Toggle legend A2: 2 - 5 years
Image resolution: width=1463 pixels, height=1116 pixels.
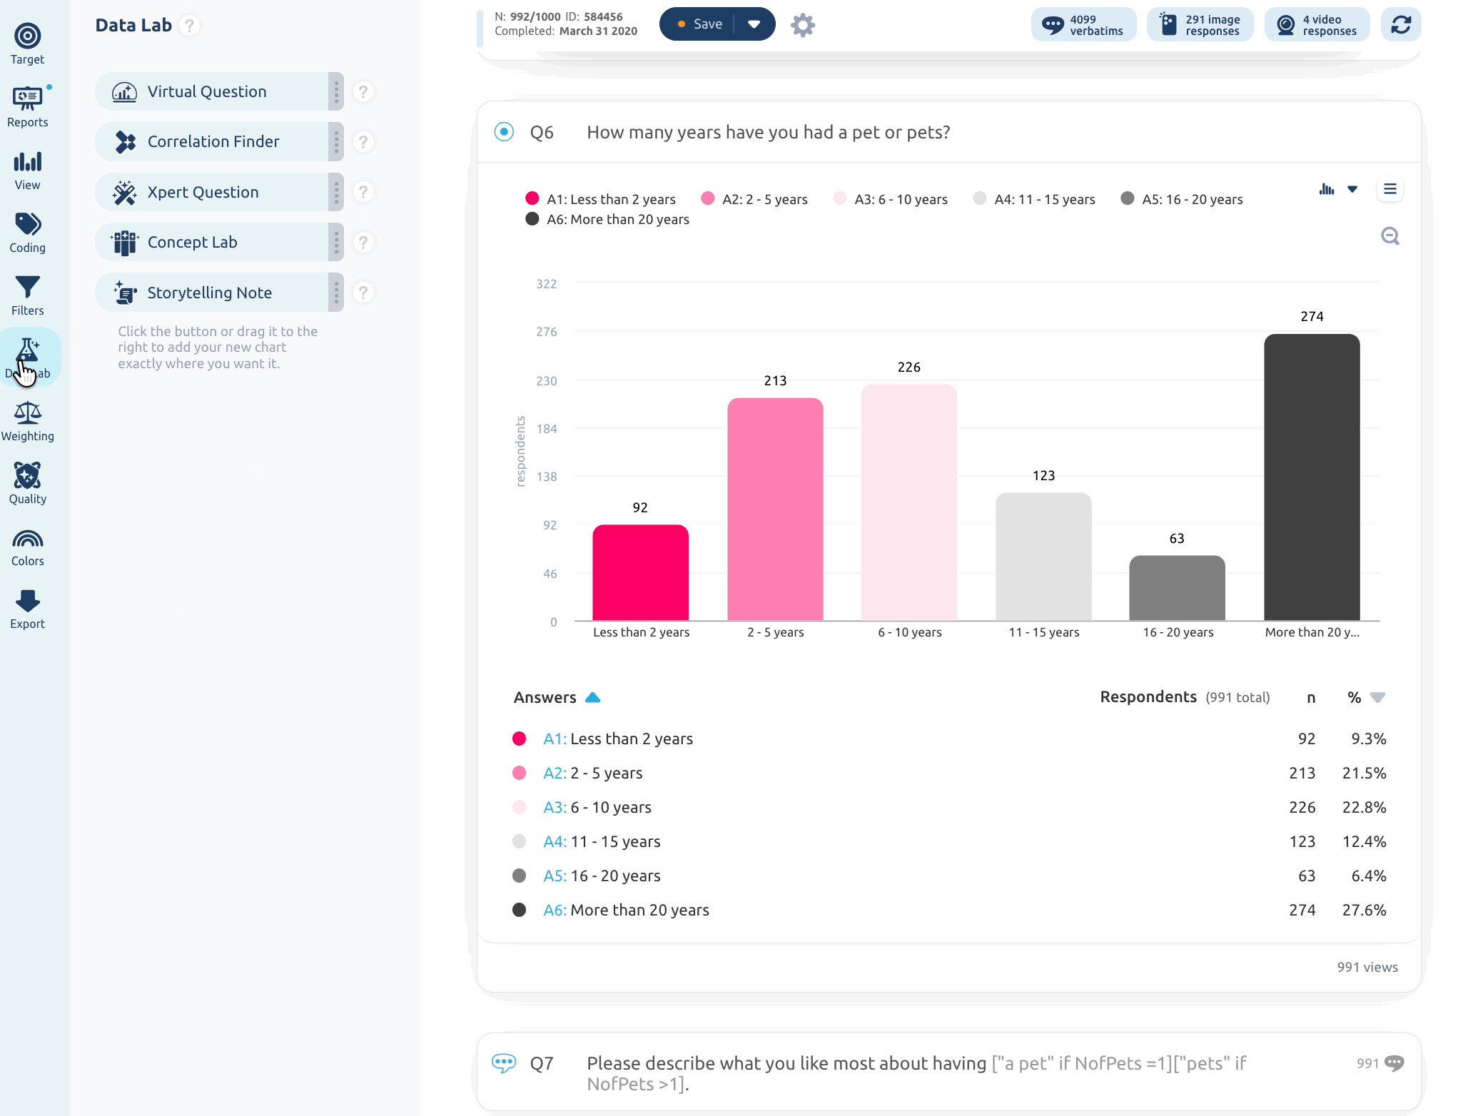pyautogui.click(x=754, y=199)
